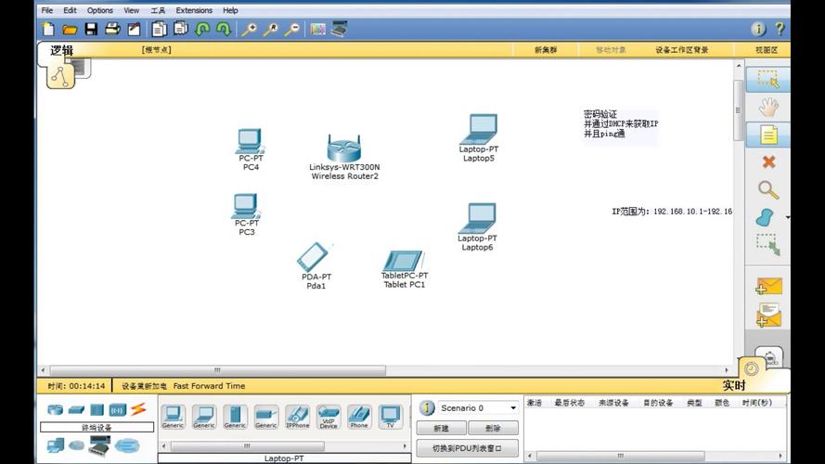This screenshot has width=825, height=464.
Task: Toggle the Logical workspace view tab
Action: [x=61, y=50]
